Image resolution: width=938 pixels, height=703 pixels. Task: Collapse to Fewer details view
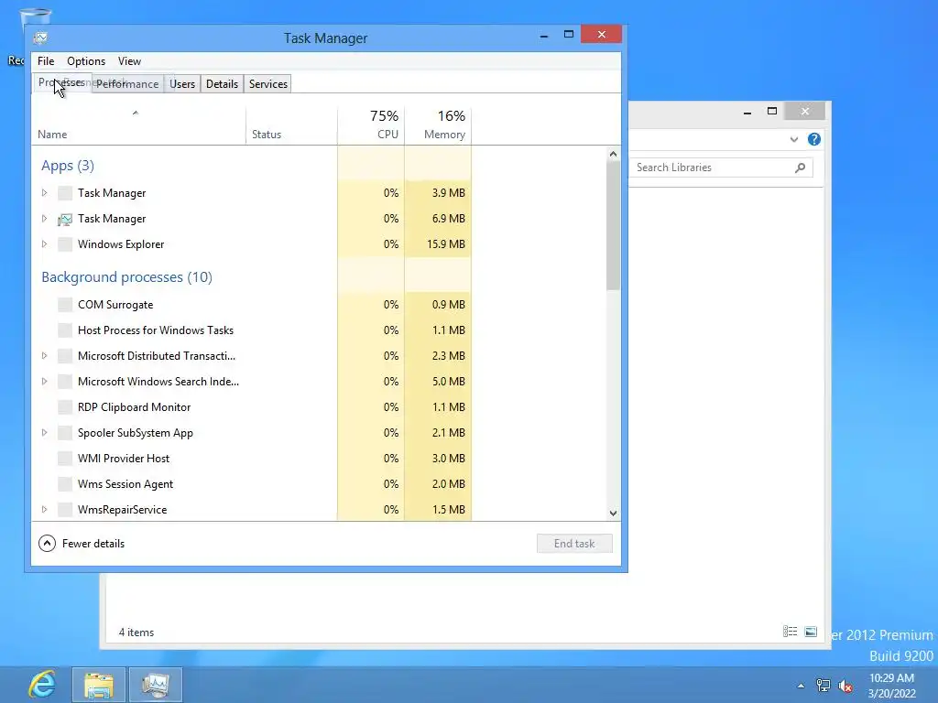click(x=82, y=544)
